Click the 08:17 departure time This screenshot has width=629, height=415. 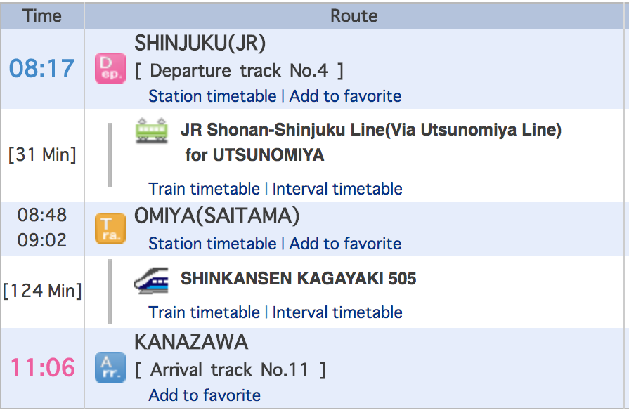click(x=42, y=69)
